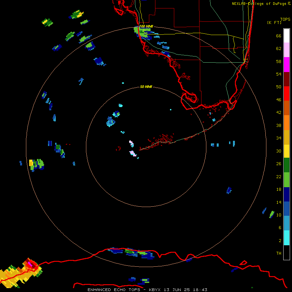292x292 pixels.
Task: Pick the dark red legend swatch
Action: 286,79
